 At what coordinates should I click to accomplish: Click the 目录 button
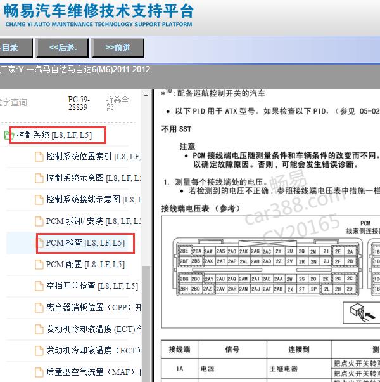[x=16, y=48]
